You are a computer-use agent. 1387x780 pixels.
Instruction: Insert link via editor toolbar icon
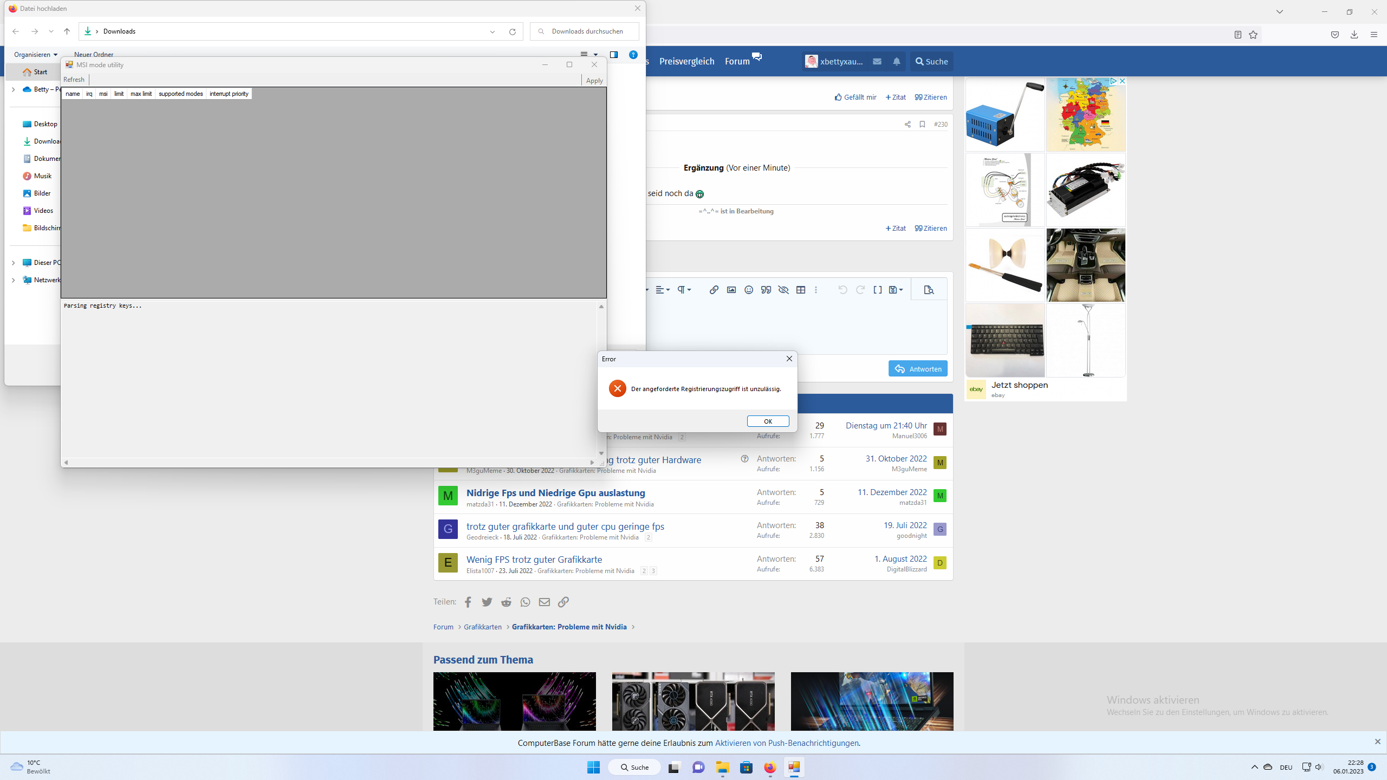[x=714, y=290]
